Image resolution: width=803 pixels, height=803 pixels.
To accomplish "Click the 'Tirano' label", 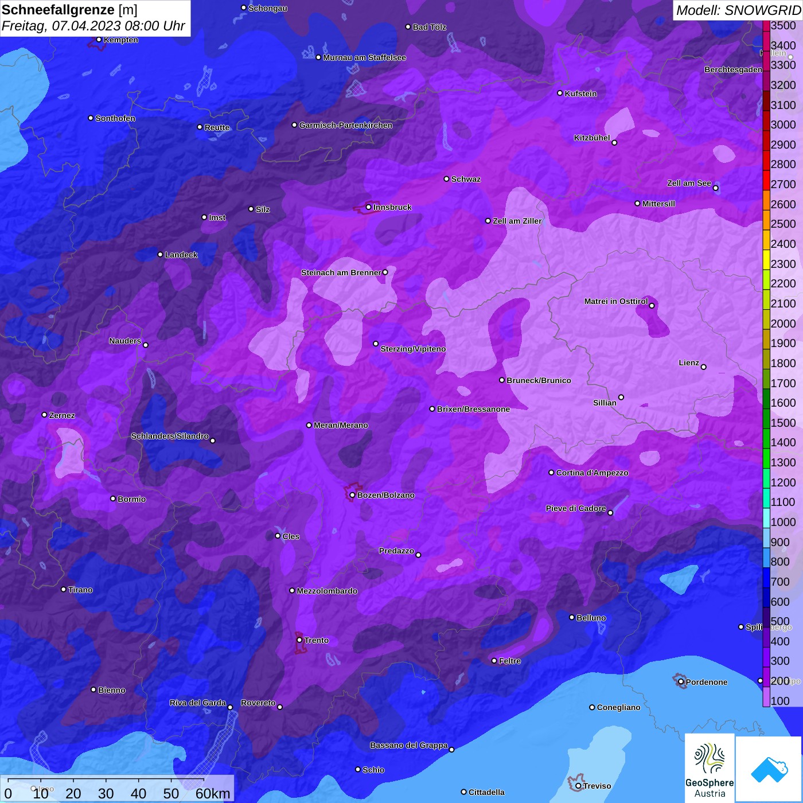I will (x=80, y=590).
